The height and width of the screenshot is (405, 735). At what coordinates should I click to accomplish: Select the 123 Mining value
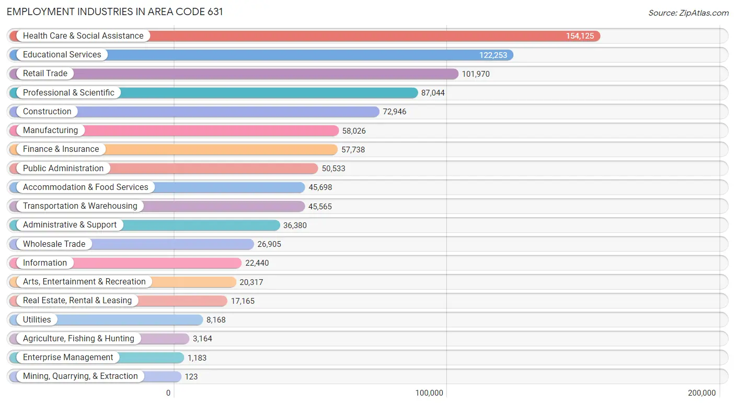pos(191,376)
